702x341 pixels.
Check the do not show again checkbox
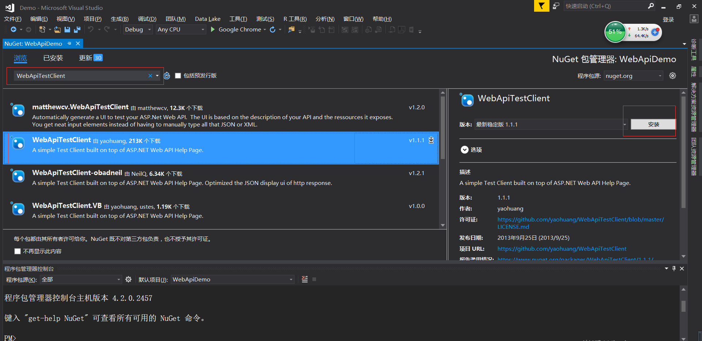click(18, 251)
